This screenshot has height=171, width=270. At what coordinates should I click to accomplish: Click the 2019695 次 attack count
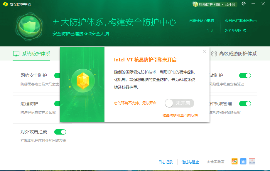pyautogui.click(x=236, y=31)
